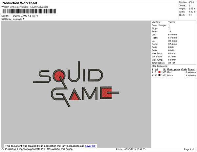This screenshot has width=197, height=152.
Task: Click the 'Stop Sequence:' heading
Action: (160, 66)
